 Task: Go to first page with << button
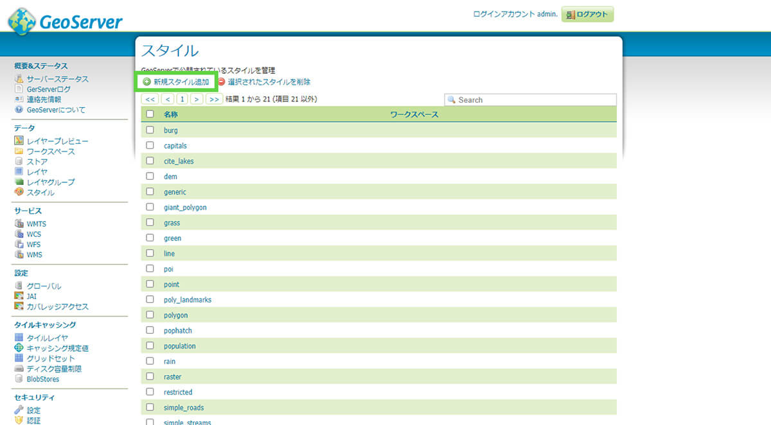click(150, 100)
